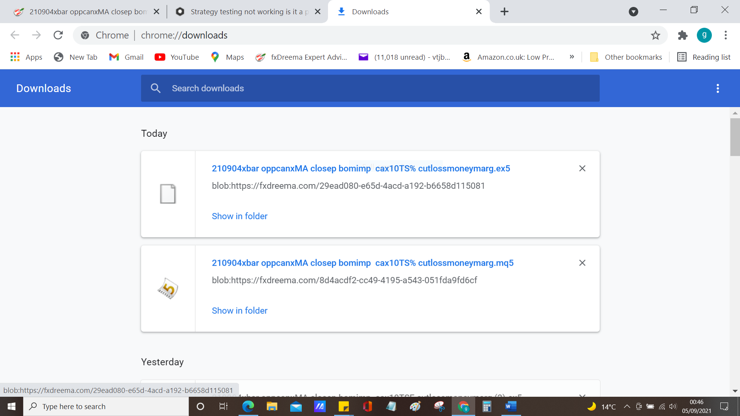Show the .mq5 file in folder

(240, 310)
